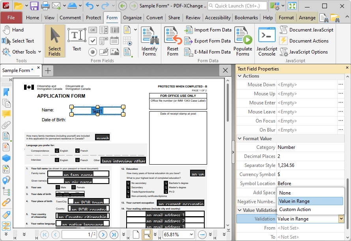Select the Radio Button field tool
The height and width of the screenshot is (241, 351).
pyautogui.click(x=93, y=52)
